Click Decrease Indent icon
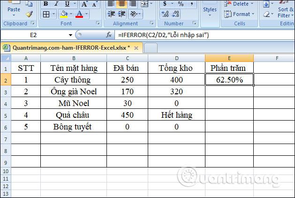 point(111,14)
